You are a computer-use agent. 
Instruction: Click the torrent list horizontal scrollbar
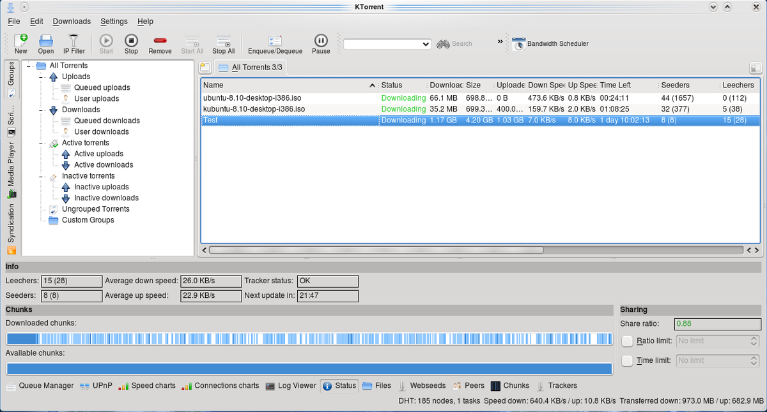point(376,250)
